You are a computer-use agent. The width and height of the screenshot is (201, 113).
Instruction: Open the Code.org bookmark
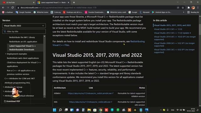(x=56, y=12)
